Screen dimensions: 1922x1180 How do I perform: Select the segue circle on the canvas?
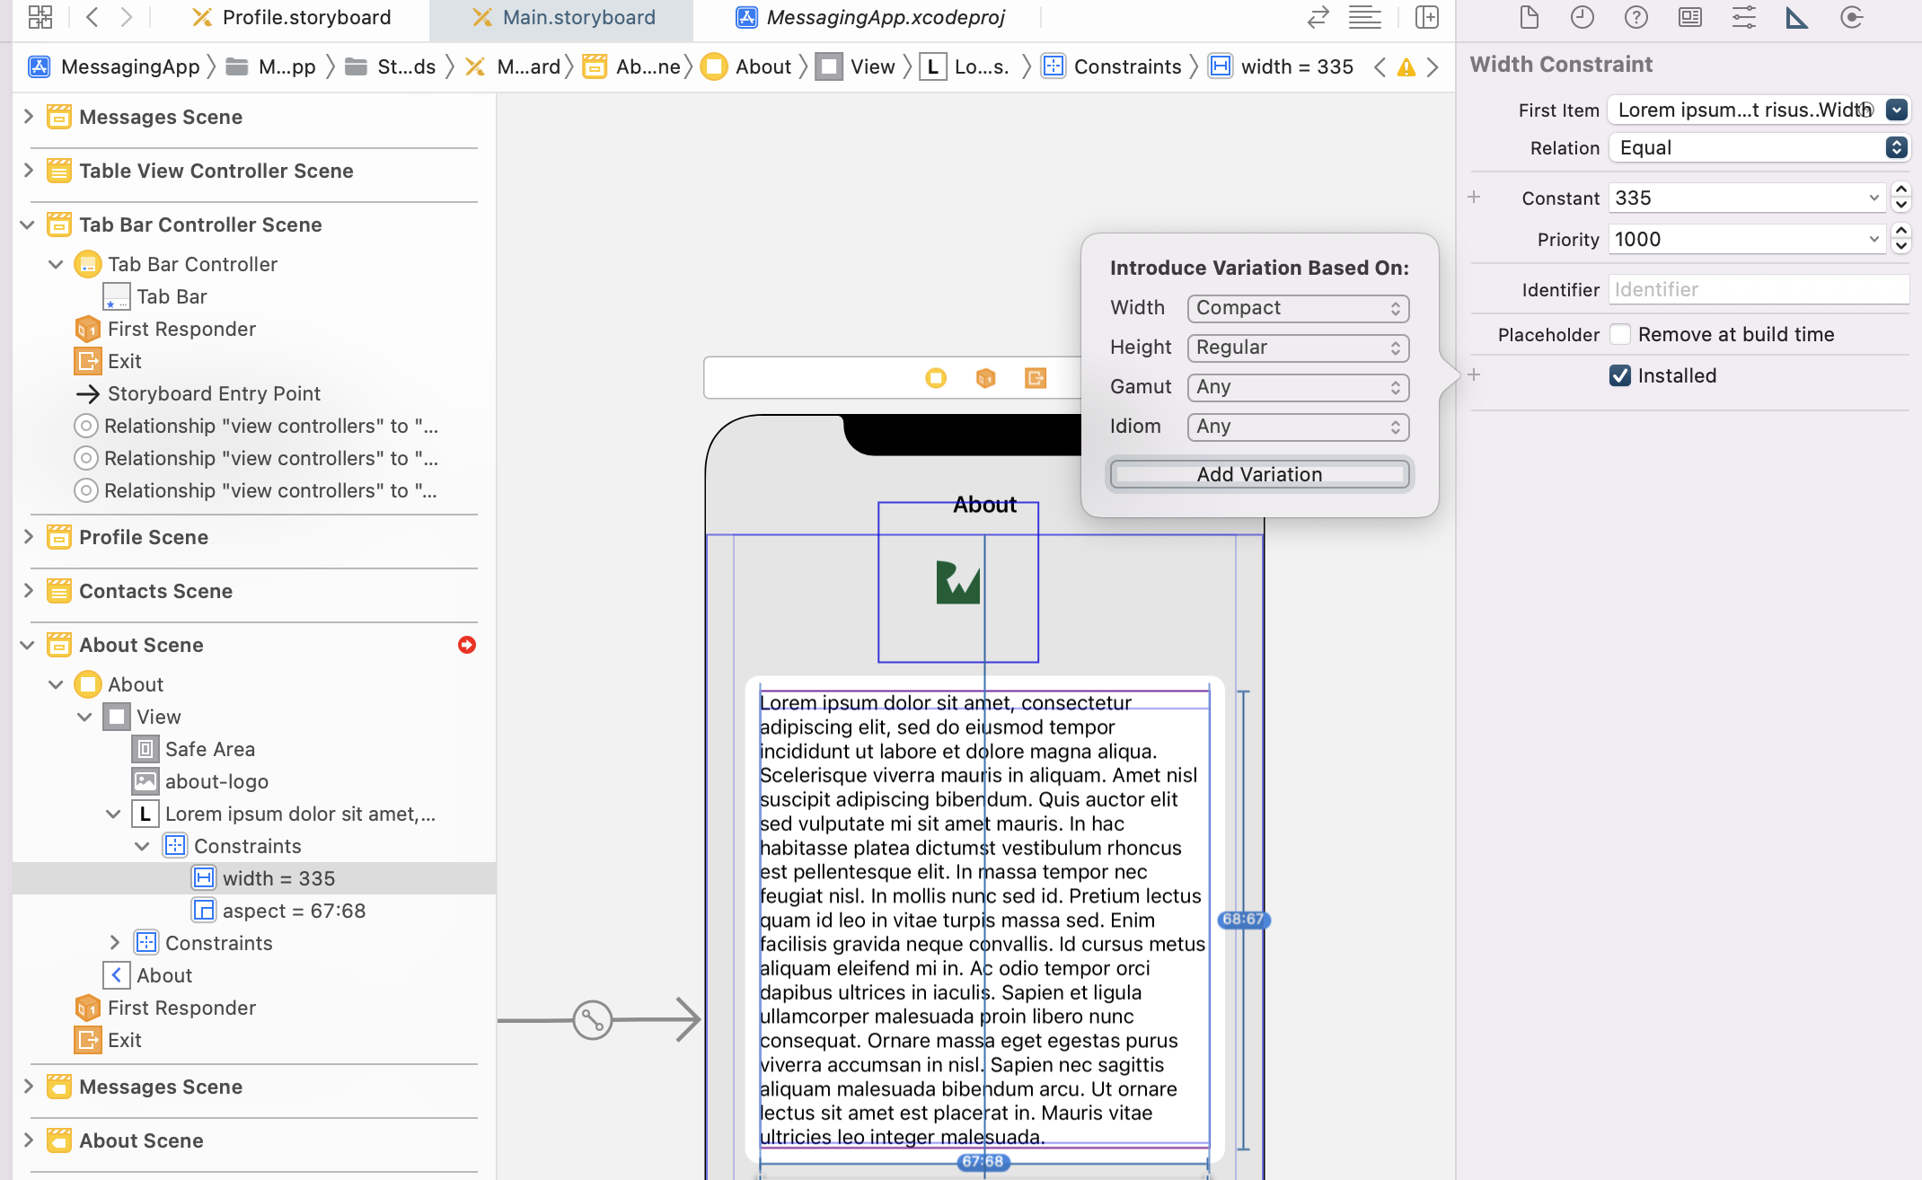click(593, 1020)
